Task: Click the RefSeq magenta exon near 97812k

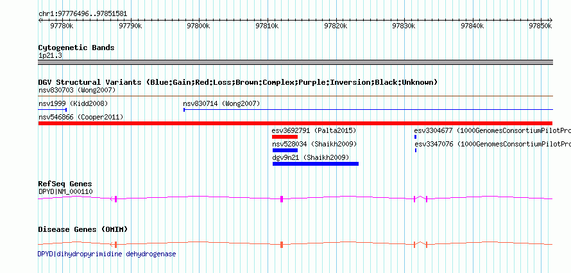Action: coord(282,198)
